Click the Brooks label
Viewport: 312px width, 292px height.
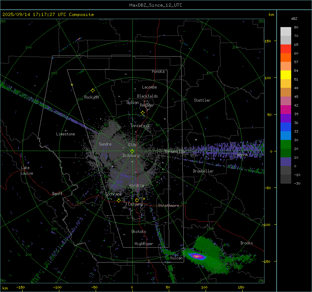pyautogui.click(x=246, y=243)
